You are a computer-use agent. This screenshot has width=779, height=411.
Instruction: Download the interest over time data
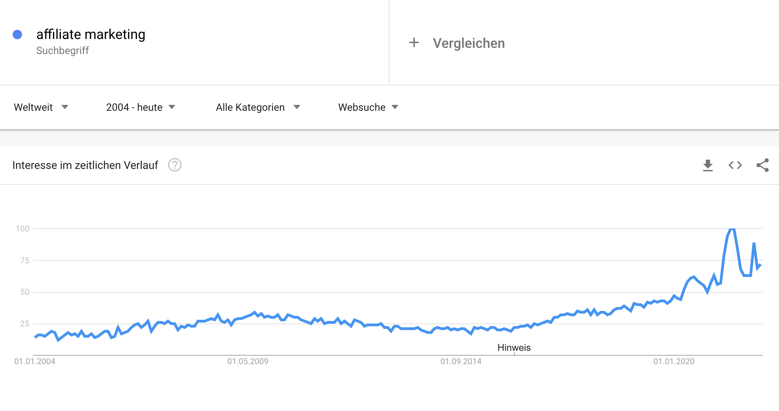[x=708, y=165]
